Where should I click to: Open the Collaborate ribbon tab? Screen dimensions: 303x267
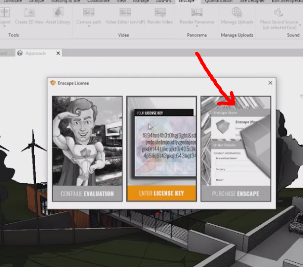pos(98,1)
